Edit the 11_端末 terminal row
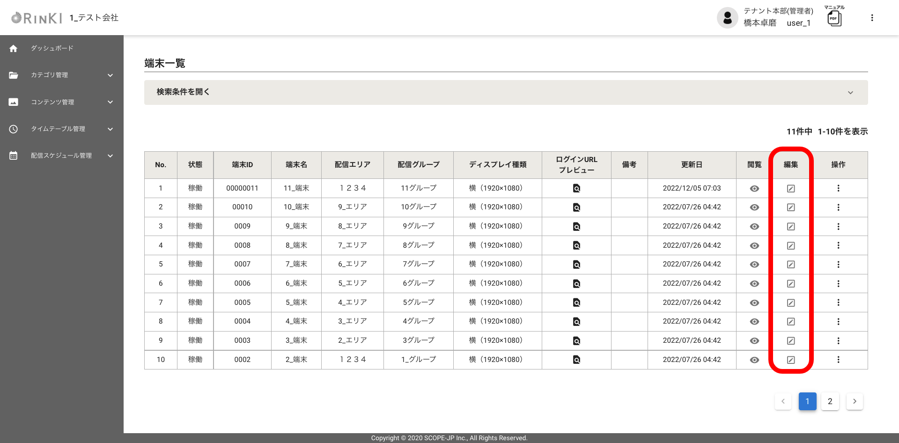Screen dimensions: 899x443 (x=791, y=188)
